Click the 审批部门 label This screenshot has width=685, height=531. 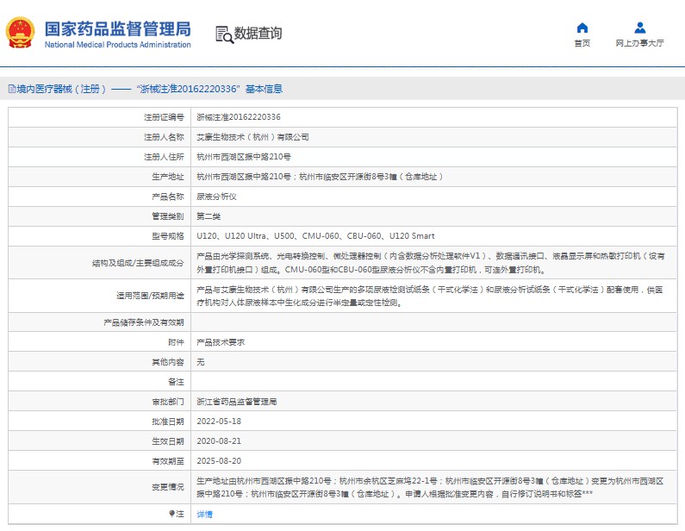[168, 402]
